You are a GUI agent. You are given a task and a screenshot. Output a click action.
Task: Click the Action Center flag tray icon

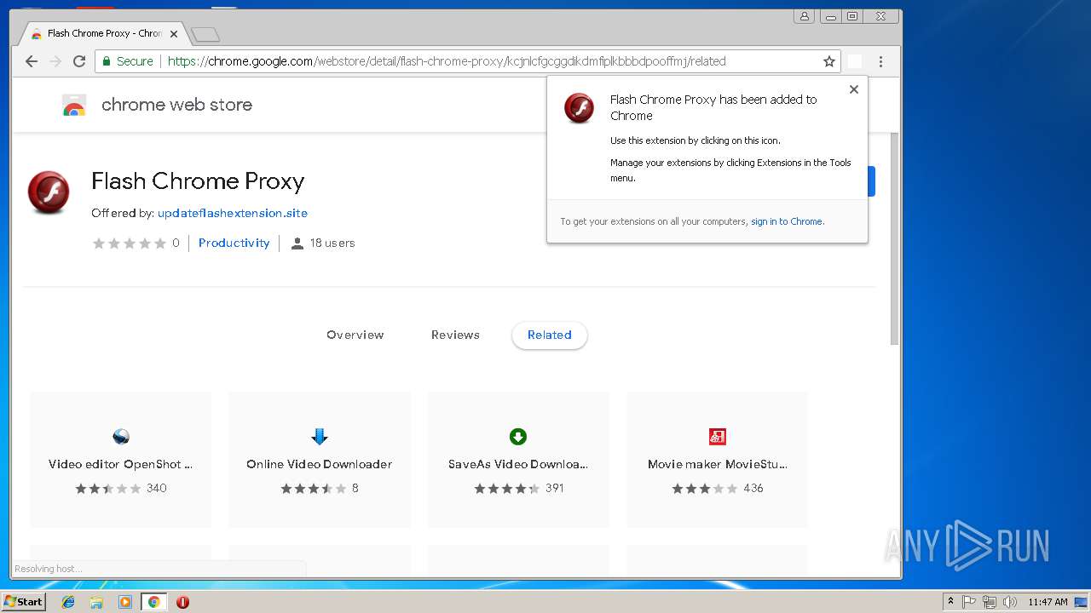tap(969, 602)
